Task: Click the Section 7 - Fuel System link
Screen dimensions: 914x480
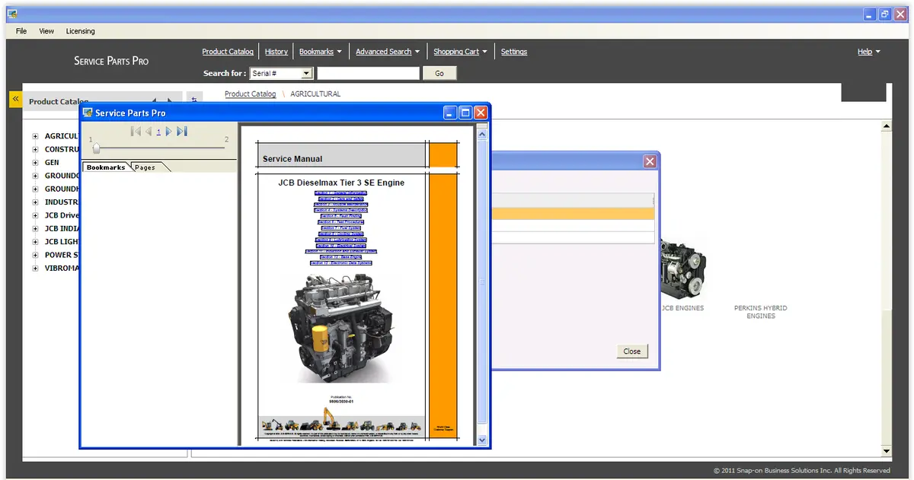Action: point(341,228)
